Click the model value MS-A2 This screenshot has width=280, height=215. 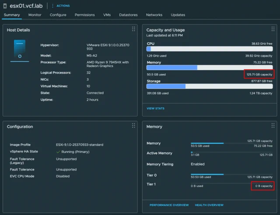click(92, 56)
